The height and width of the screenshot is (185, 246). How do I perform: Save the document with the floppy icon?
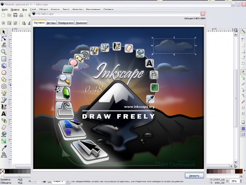pyautogui.click(x=15, y=15)
